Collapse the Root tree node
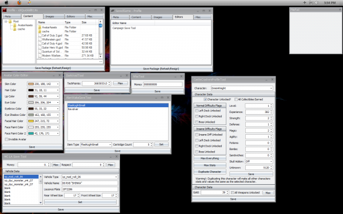The height and width of the screenshot is (214, 343). point(6,22)
